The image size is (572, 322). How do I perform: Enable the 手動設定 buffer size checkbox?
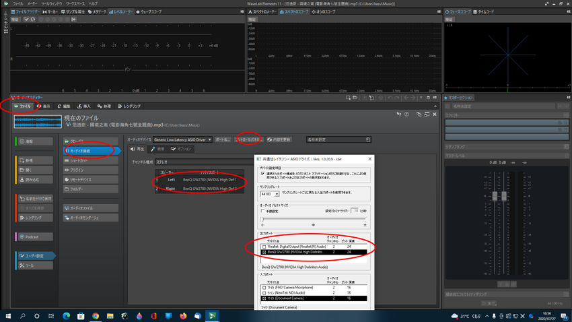click(x=262, y=211)
